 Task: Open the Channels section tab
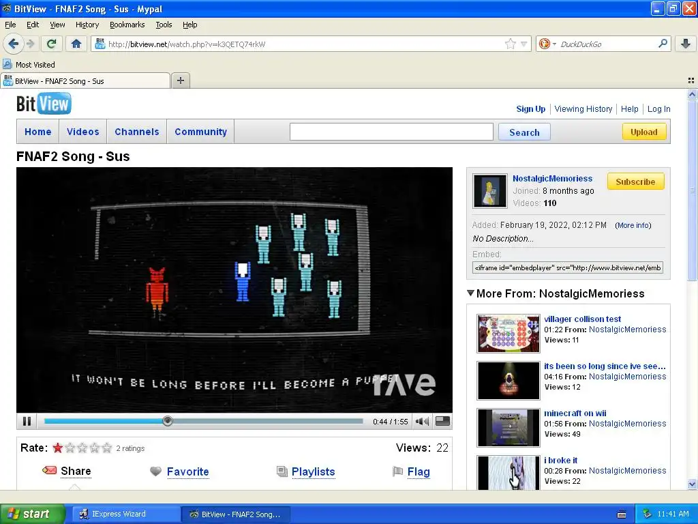pos(136,132)
